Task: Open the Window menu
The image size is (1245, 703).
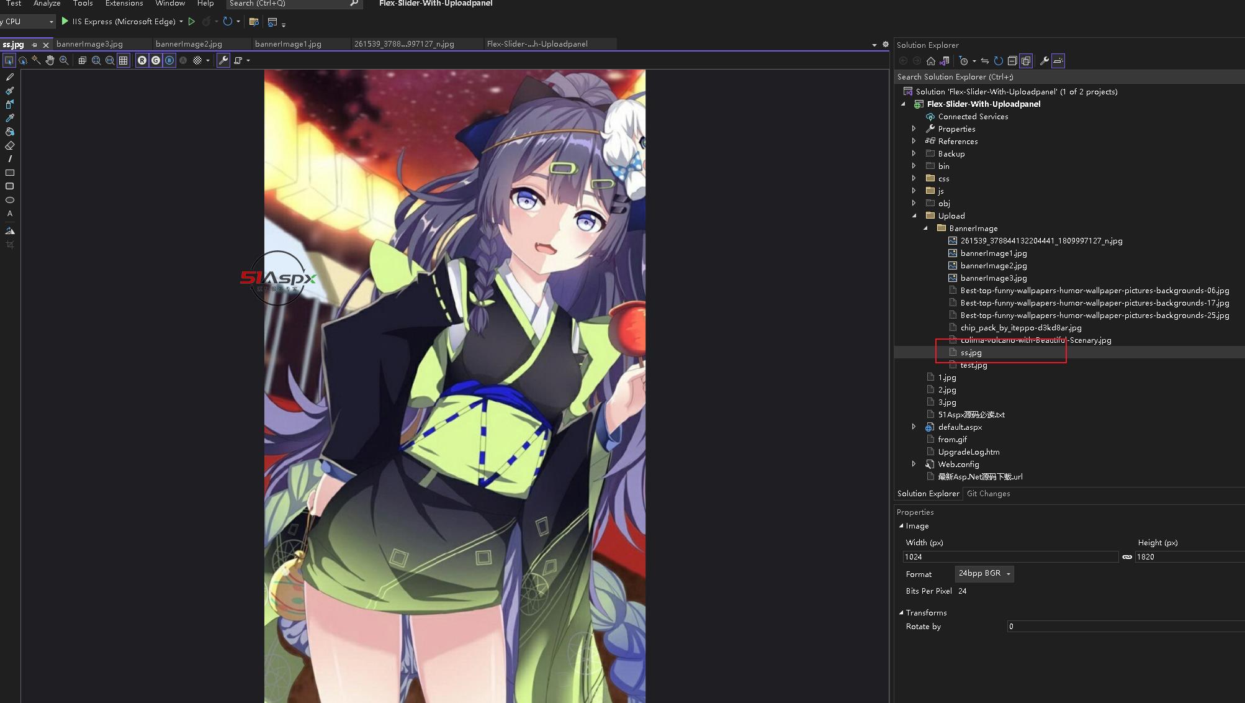Action: coord(170,4)
